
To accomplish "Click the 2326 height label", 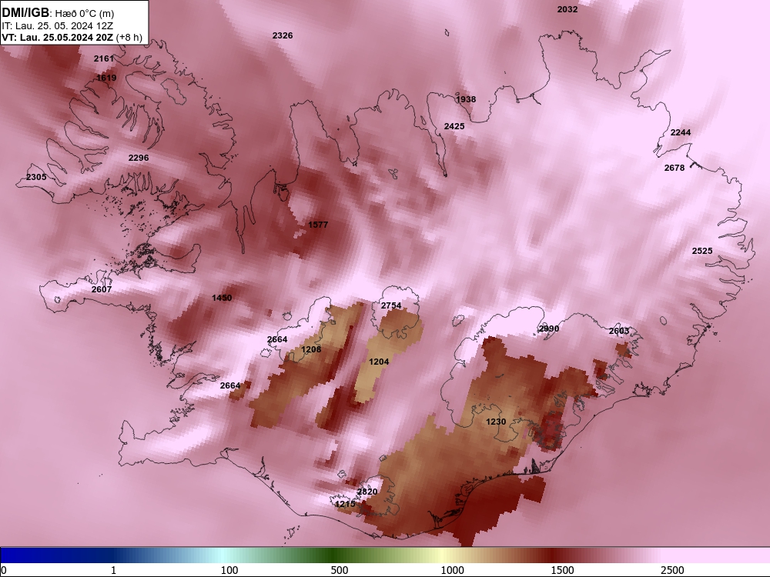I will (283, 35).
